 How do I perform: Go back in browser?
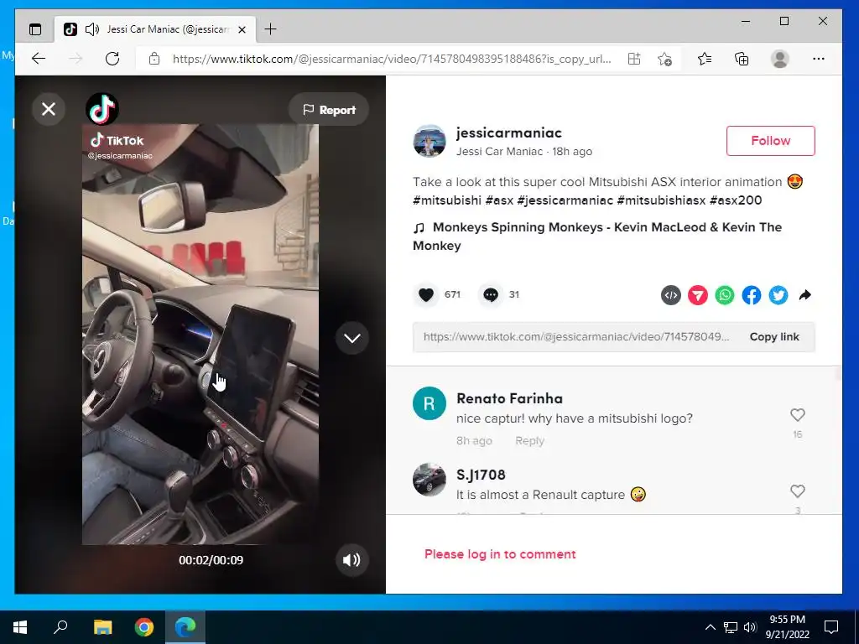point(39,59)
